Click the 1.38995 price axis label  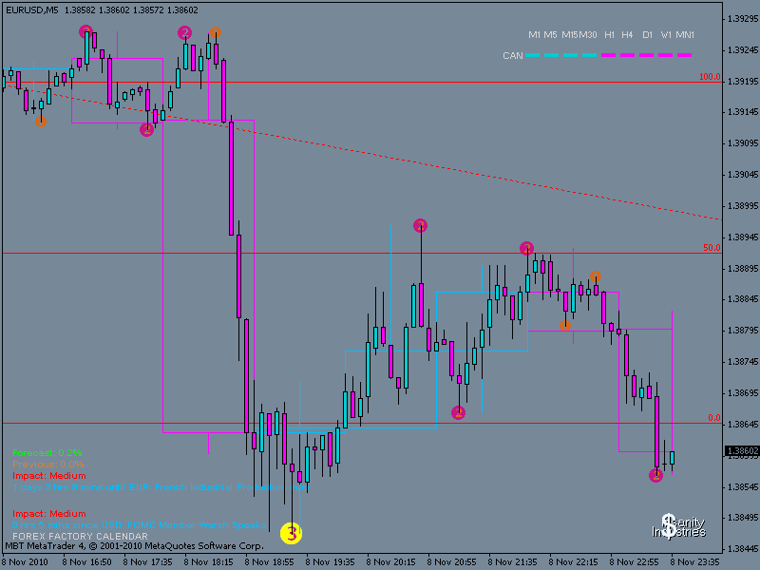pyautogui.click(x=743, y=206)
